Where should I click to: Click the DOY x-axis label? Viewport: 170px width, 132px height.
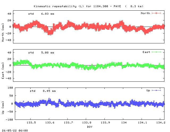pyautogui.click(x=90, y=127)
